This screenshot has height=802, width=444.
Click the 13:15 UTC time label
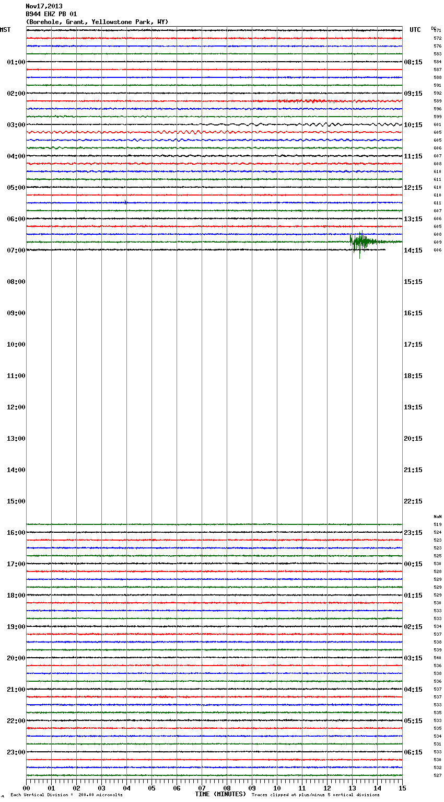click(413, 219)
